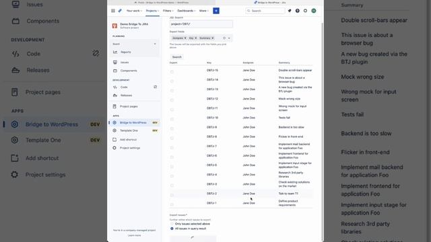The height and width of the screenshot is (242, 431).
Task: Click summary 'Flicker in front-end'
Action: click(x=291, y=136)
